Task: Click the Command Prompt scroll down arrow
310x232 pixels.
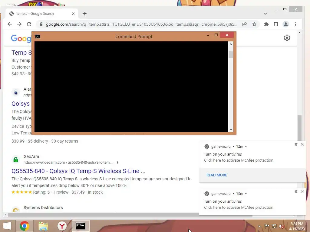Action: coord(231,130)
